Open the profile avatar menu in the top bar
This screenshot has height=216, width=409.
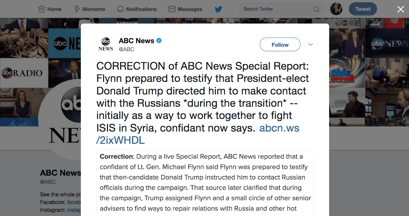pos(336,9)
